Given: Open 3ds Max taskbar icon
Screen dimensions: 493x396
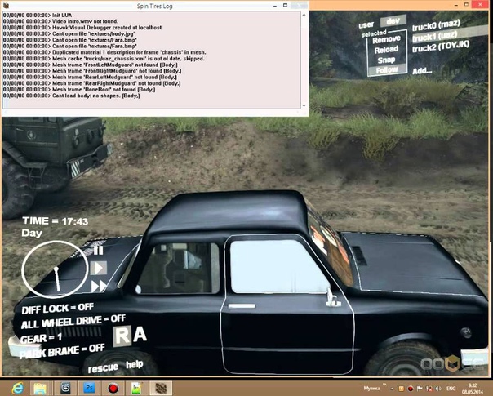Looking at the screenshot, I should click(65, 389).
